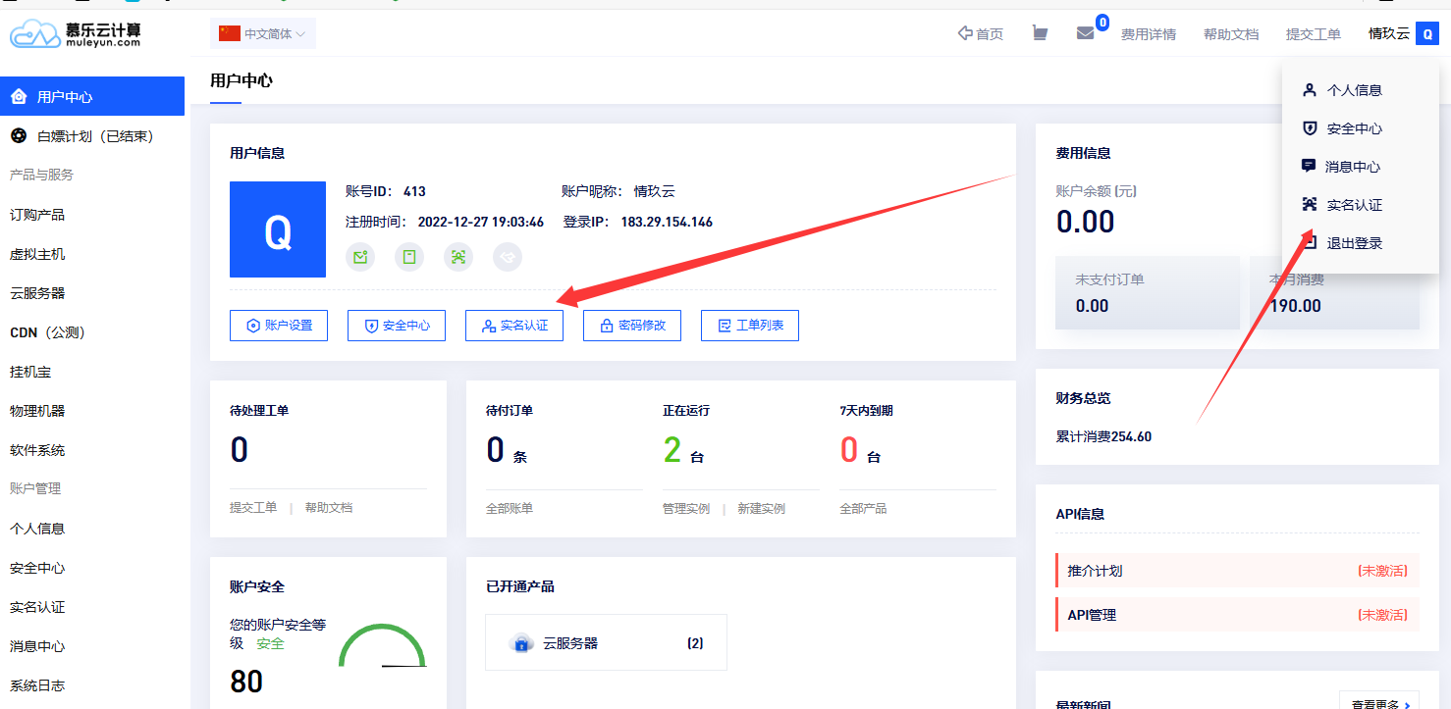
Task: Open the shopping cart icon in top bar
Action: coord(1040,32)
